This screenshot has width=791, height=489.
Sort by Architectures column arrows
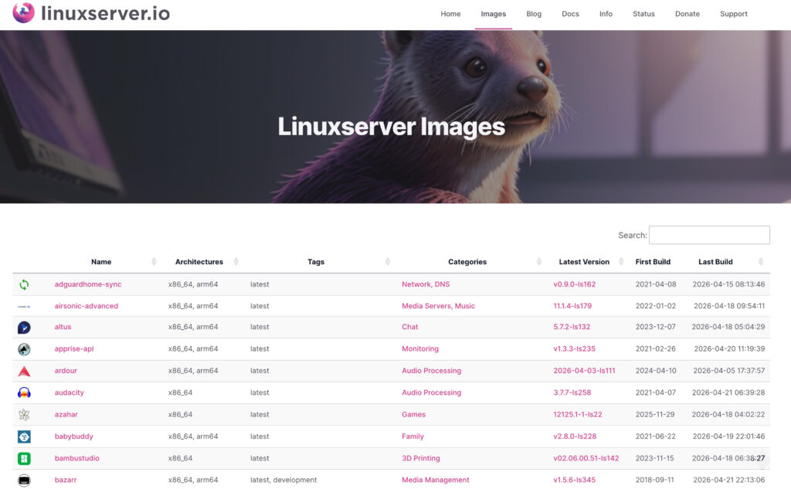tap(236, 262)
